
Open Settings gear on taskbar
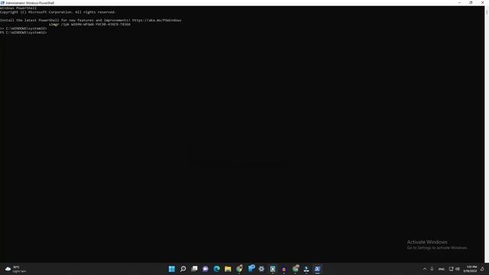point(261,269)
